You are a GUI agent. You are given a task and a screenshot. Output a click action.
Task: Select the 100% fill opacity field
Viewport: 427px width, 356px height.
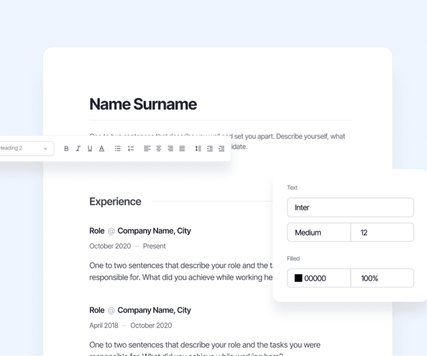coord(382,278)
